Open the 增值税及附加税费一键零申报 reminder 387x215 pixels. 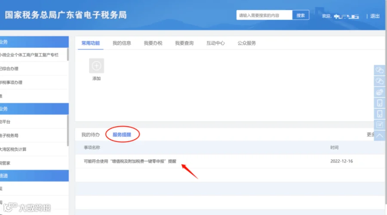coord(130,161)
